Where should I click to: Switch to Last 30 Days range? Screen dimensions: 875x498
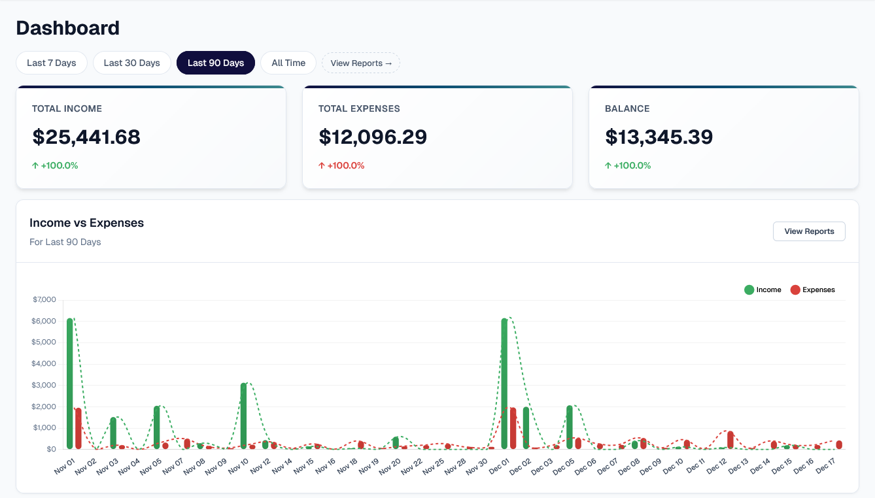tap(131, 63)
